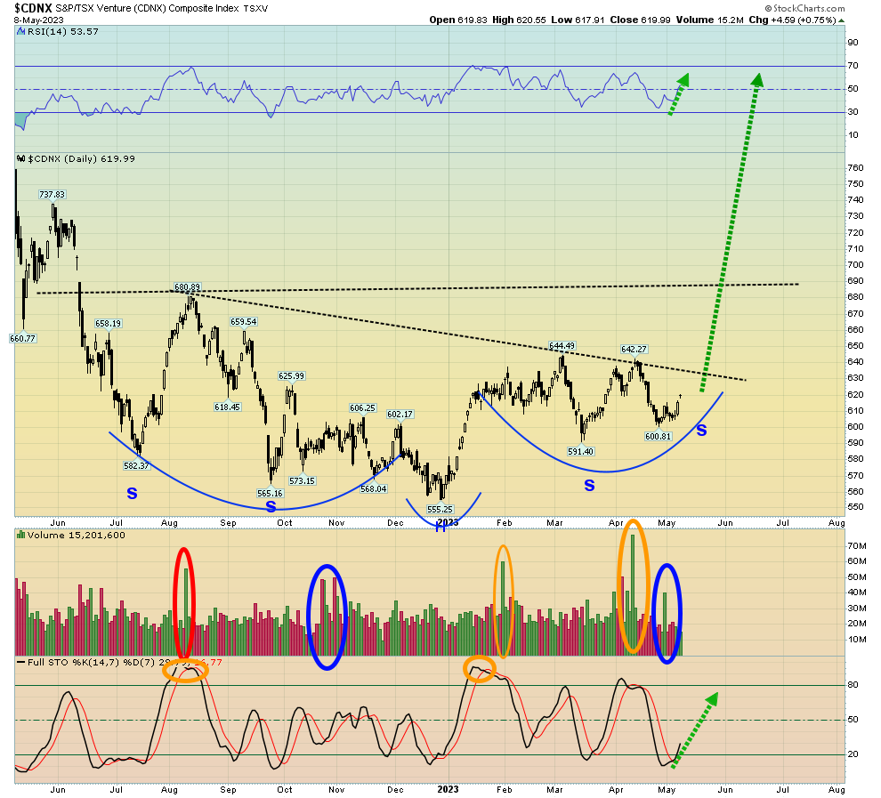This screenshot has width=881, height=798.
Task: Click the bold 2023 label on bottom date axis
Action: click(448, 790)
